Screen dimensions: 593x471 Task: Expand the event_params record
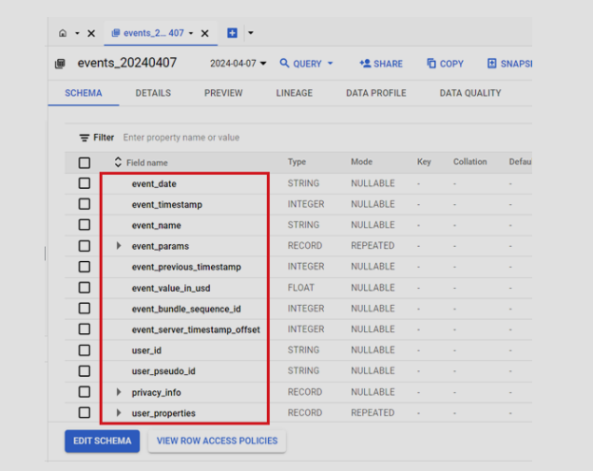[119, 246]
